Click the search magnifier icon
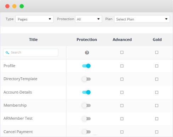Image resolution: width=173 pixels, height=137 pixels. 7,53
